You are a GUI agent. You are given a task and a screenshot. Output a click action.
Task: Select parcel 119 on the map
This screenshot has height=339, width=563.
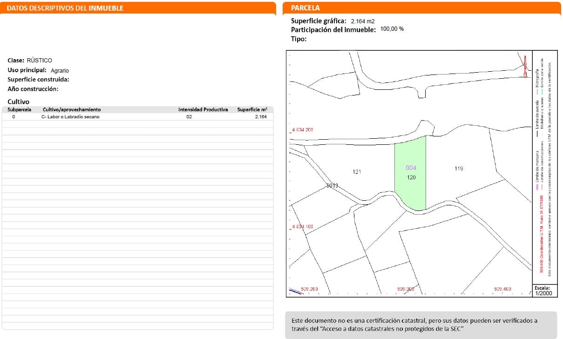(x=459, y=169)
